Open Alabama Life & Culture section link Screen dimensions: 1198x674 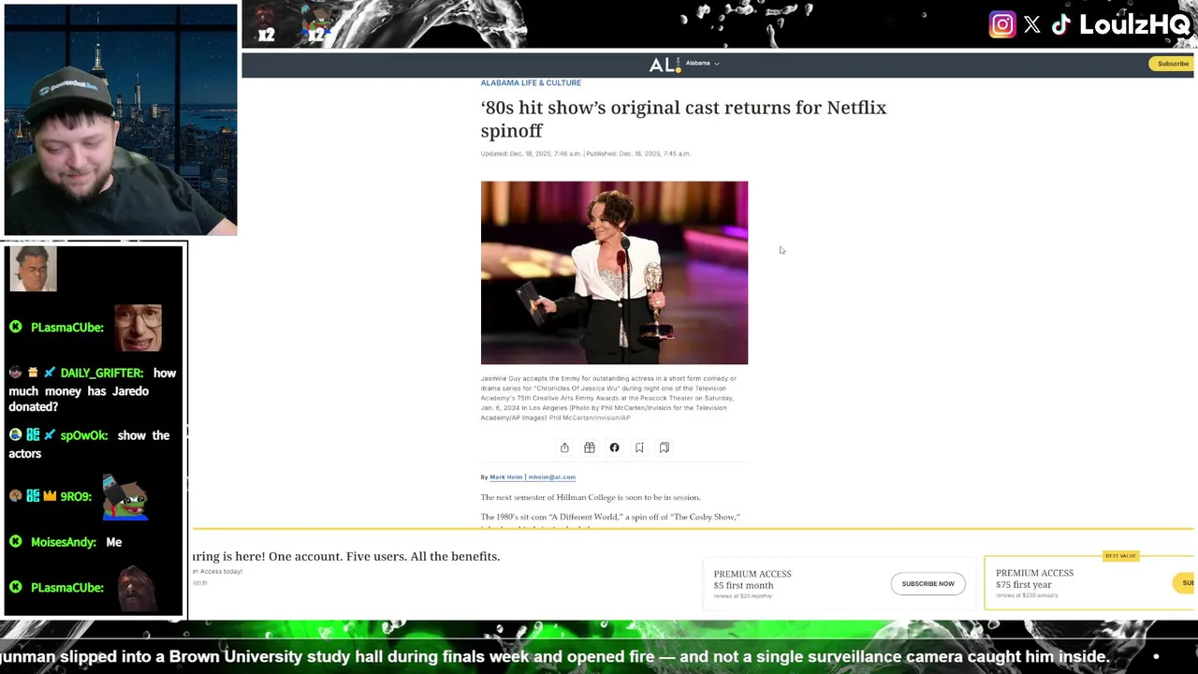click(x=531, y=83)
